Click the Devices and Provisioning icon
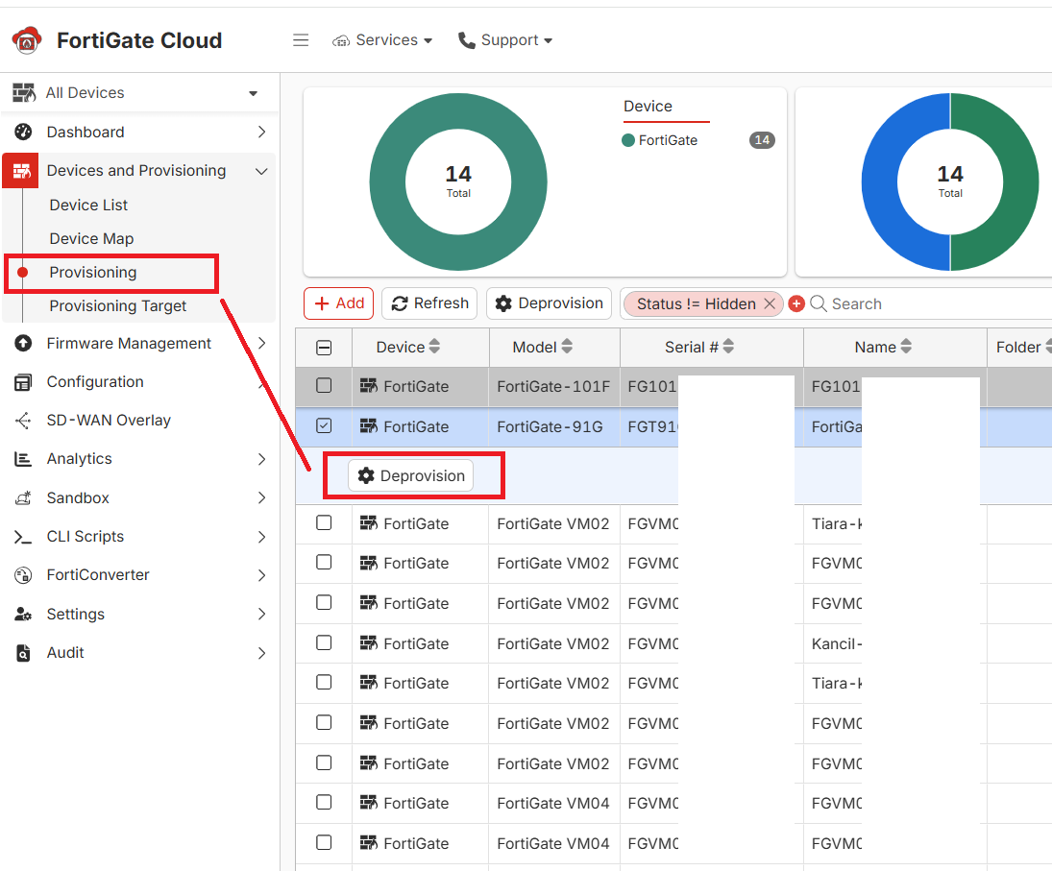This screenshot has width=1052, height=871. [x=21, y=170]
